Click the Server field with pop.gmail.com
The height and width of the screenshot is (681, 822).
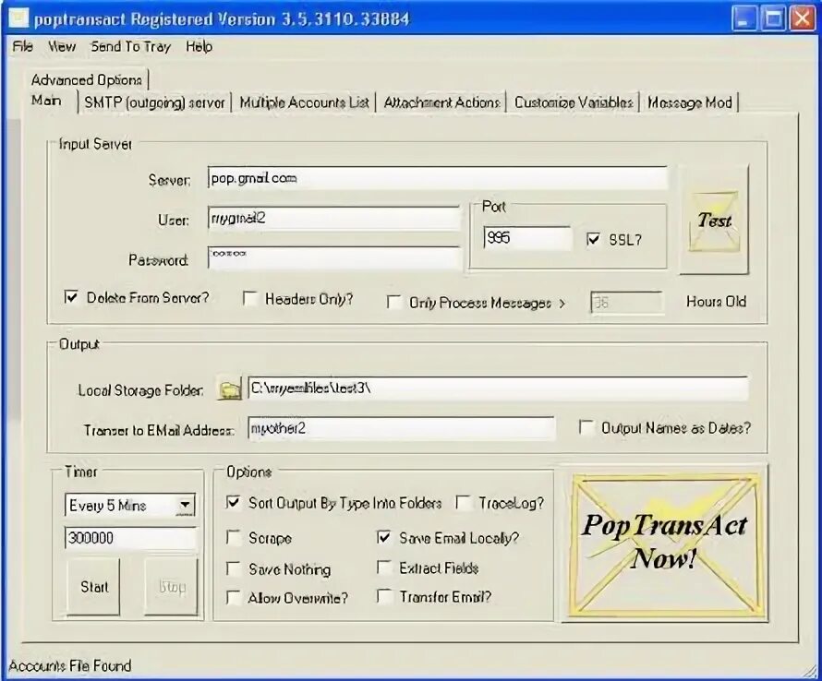438,178
